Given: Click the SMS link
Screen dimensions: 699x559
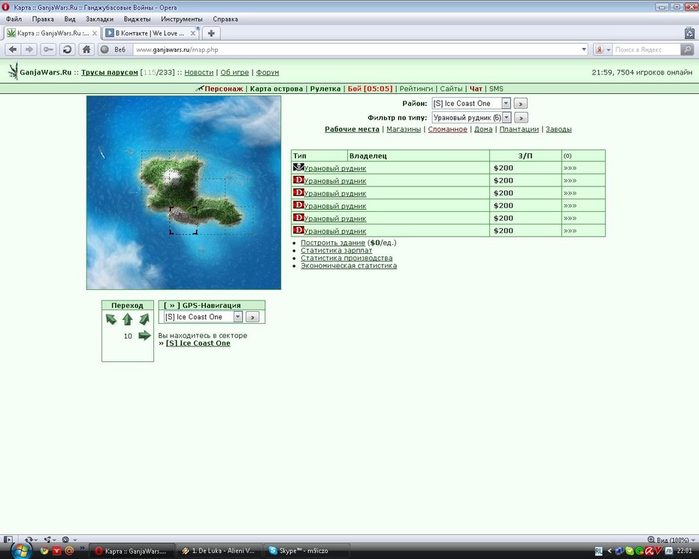Looking at the screenshot, I should pos(496,89).
